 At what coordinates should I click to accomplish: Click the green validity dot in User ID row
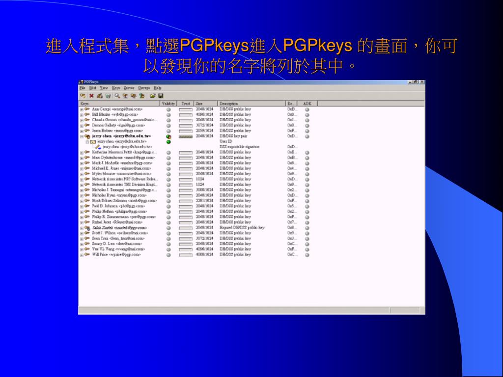tap(168, 142)
